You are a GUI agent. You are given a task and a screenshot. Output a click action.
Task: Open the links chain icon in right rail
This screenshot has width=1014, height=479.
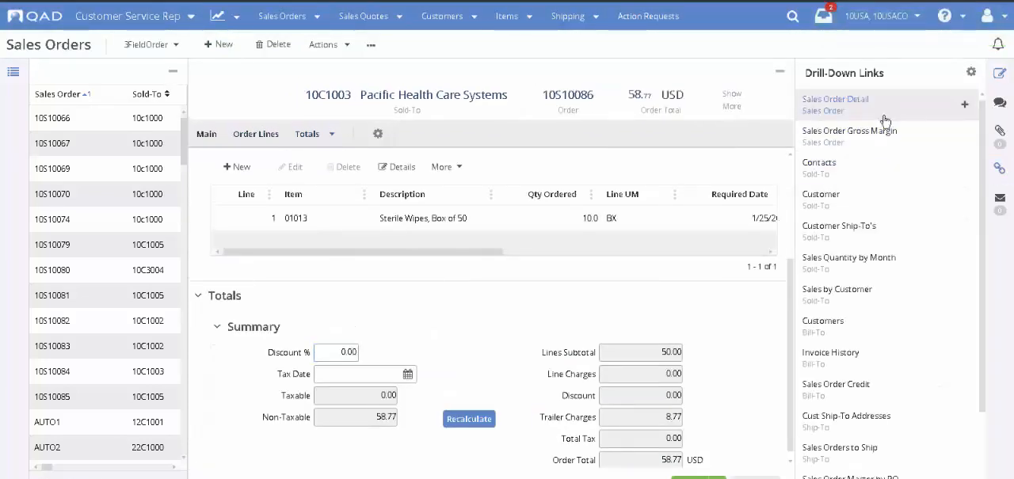click(1000, 168)
